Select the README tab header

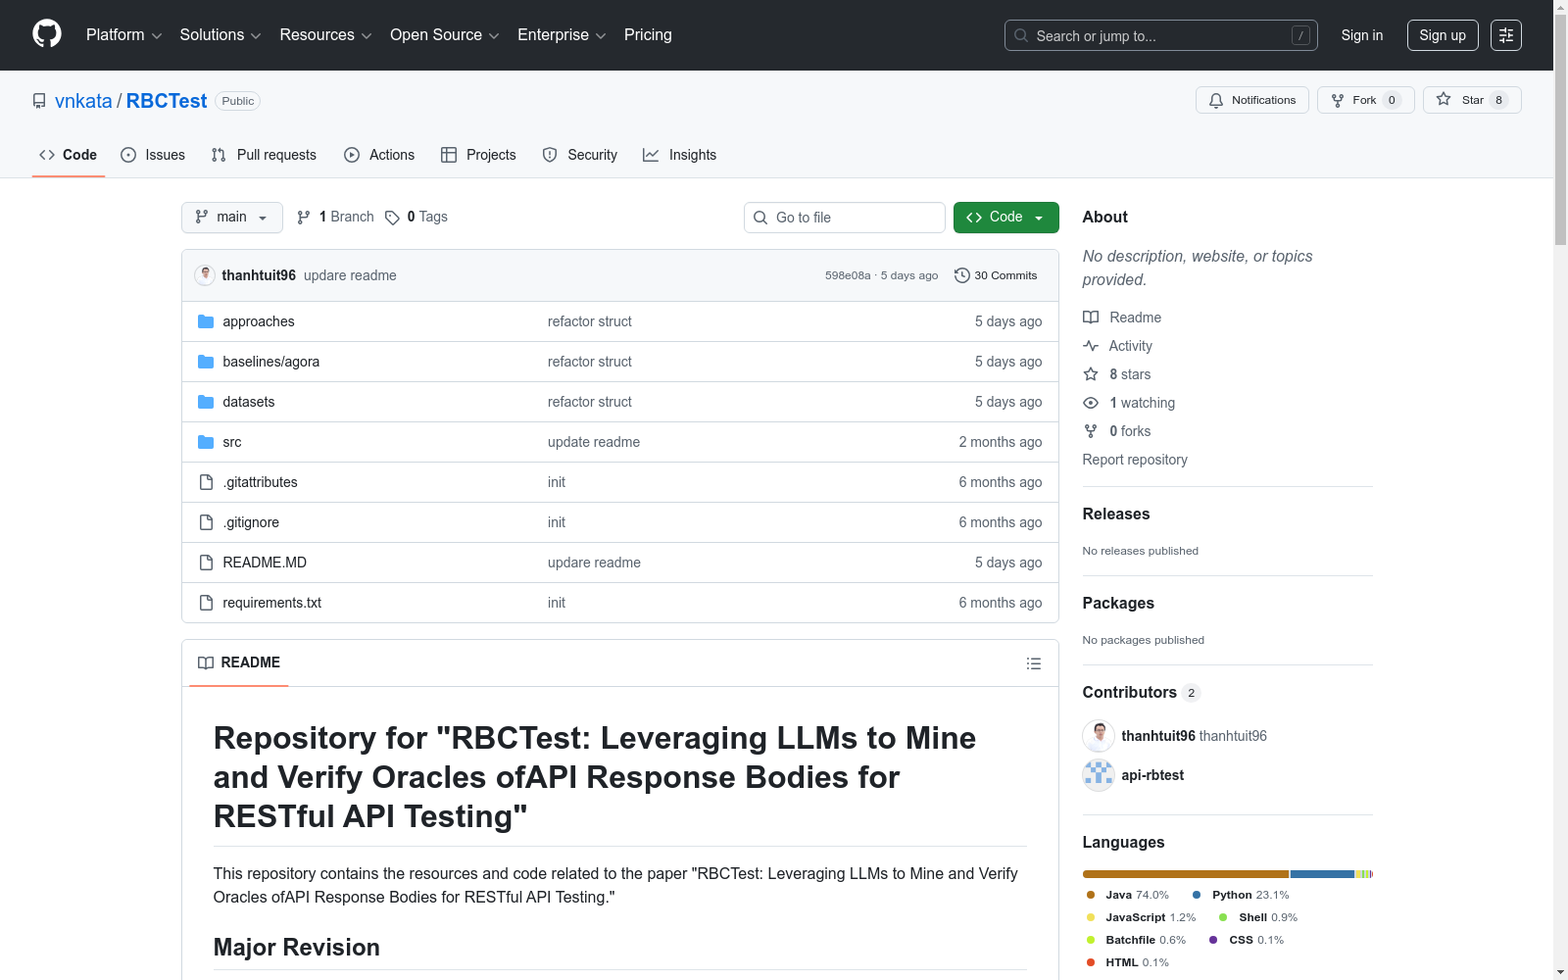(239, 663)
